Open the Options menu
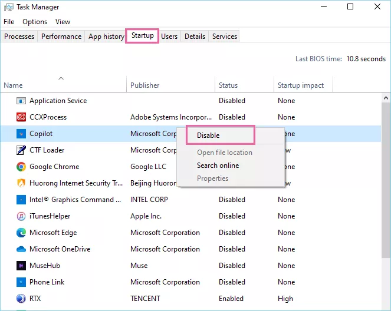Screen dimensions: 391x311 35,22
